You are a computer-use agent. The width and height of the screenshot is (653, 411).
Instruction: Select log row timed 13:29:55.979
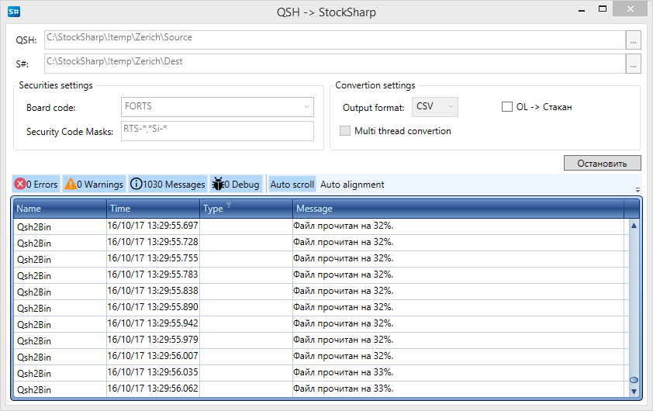tap(320, 340)
